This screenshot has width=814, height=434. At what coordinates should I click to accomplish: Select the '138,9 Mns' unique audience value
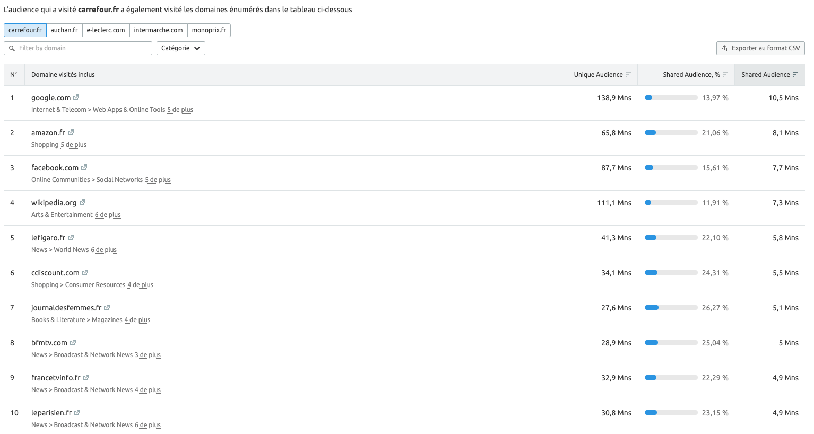coord(614,98)
